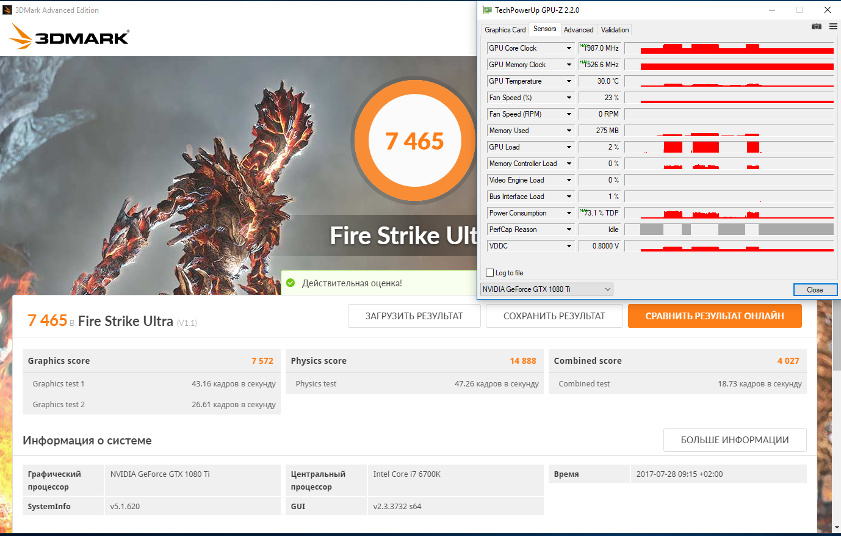
Task: Click the GPU Load history graph
Action: pos(729,147)
